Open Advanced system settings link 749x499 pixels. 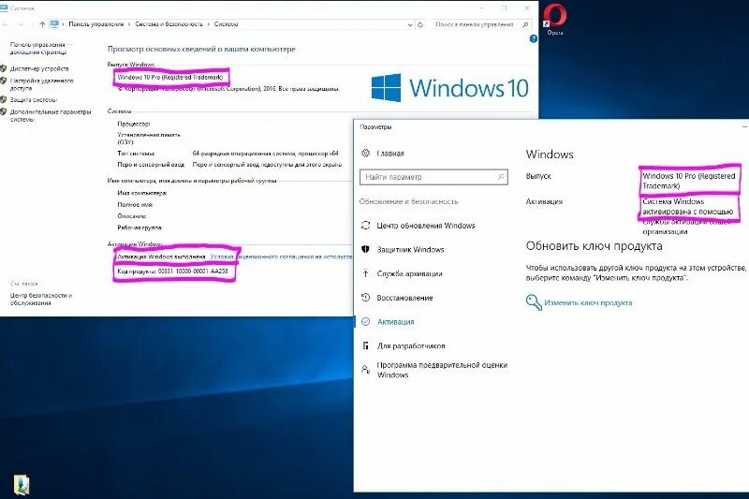point(51,115)
